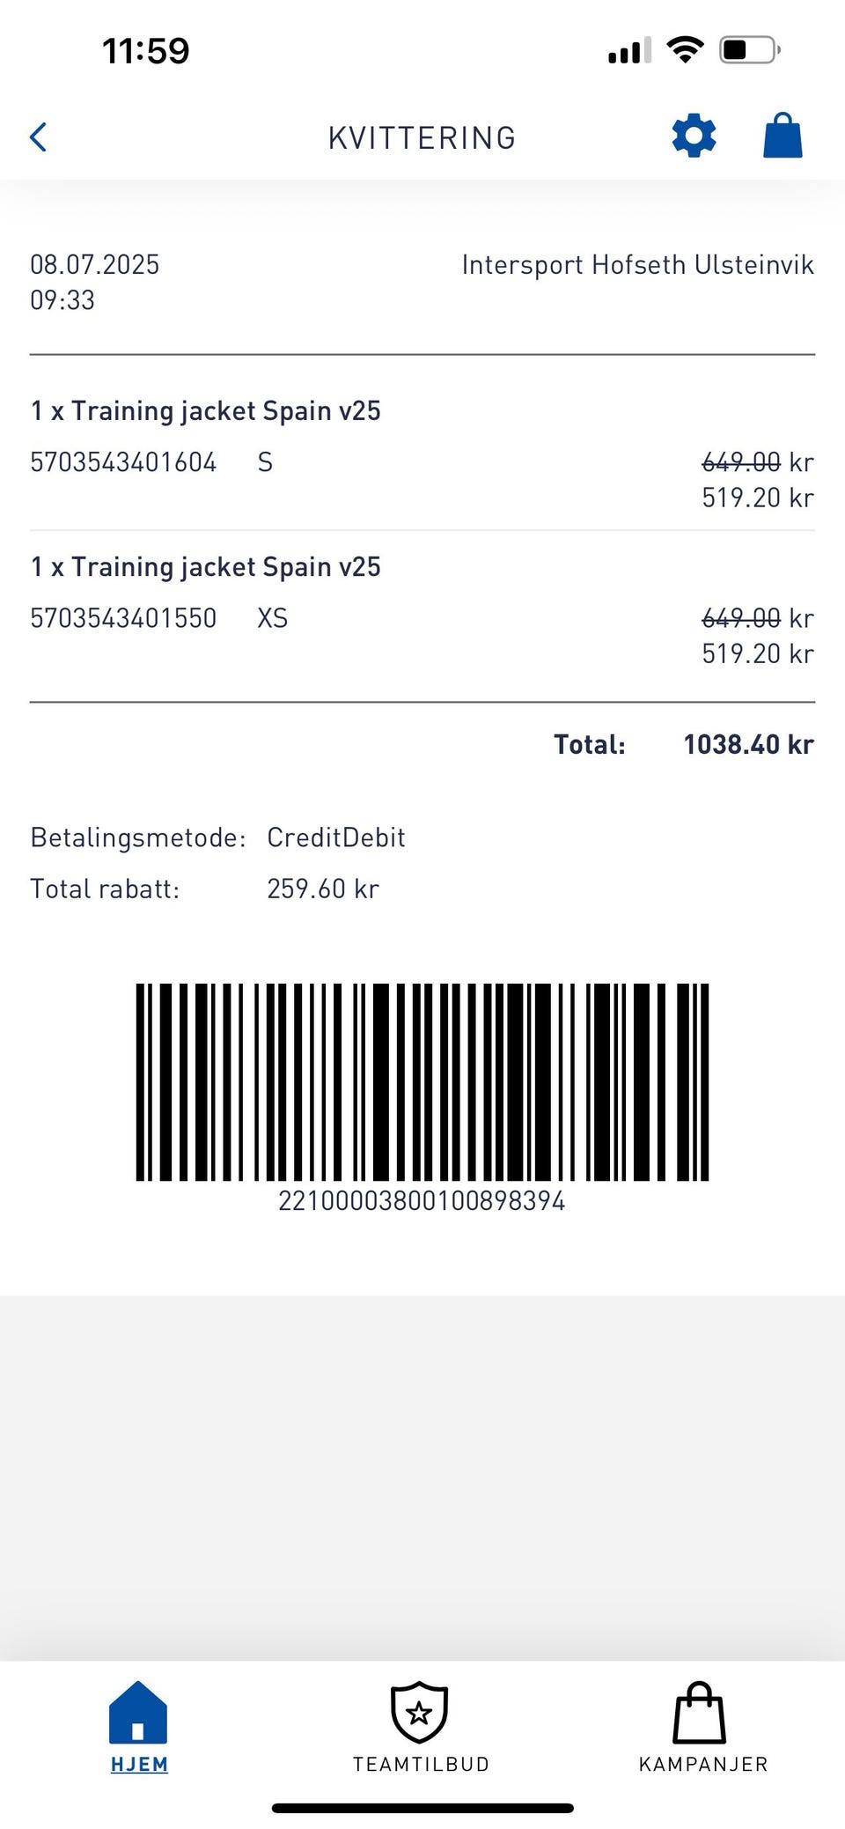Tap the Total 1038.40 kr amount
The width and height of the screenshot is (845, 1829).
pyautogui.click(x=748, y=745)
